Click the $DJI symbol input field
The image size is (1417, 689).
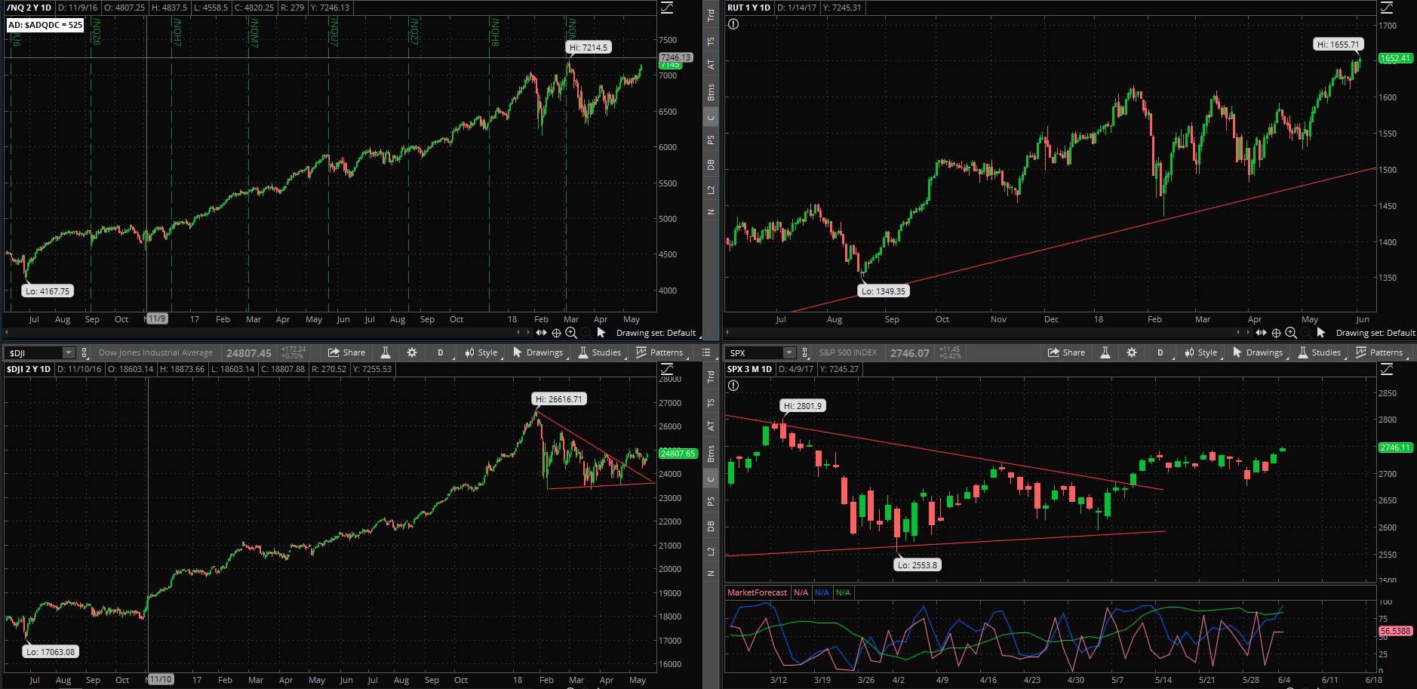[35, 352]
